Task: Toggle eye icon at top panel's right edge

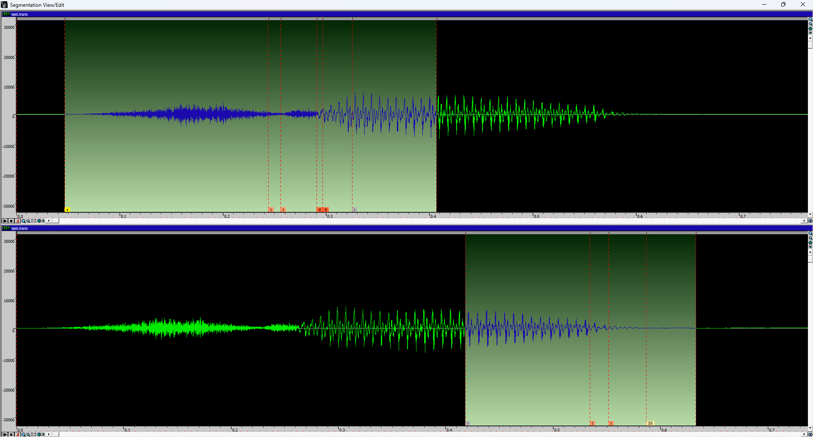Action: (x=810, y=221)
